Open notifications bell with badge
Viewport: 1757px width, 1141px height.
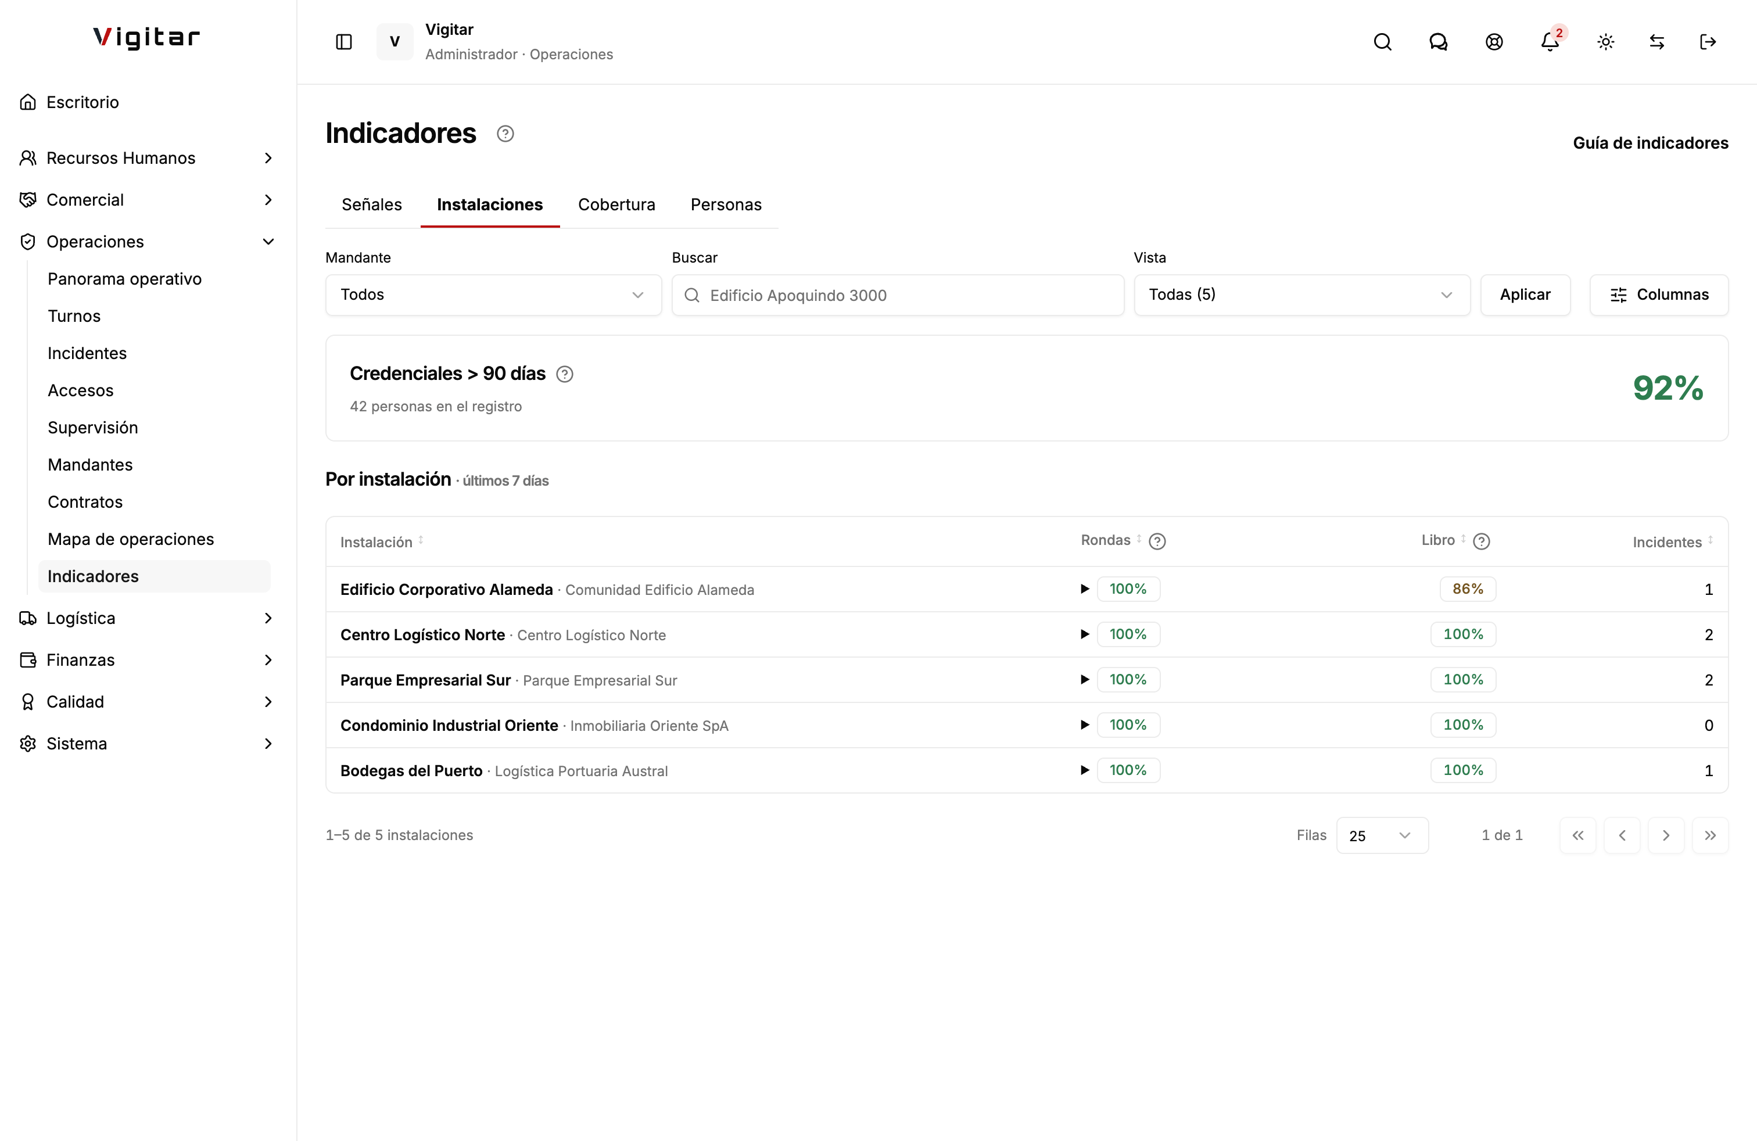pos(1550,42)
